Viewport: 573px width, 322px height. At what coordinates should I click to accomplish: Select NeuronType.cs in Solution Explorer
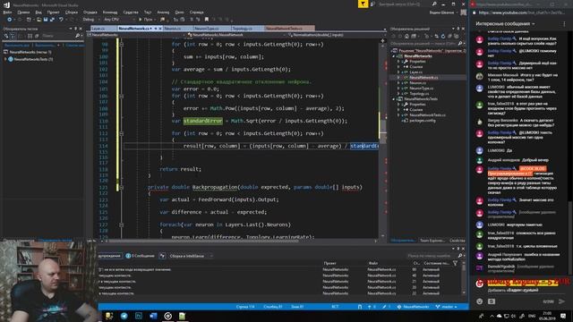pyautogui.click(x=422, y=88)
